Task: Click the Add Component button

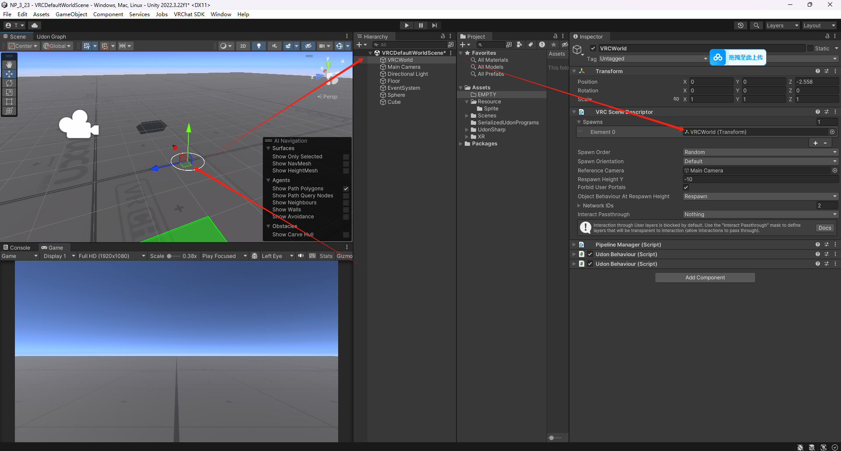Action: (705, 278)
